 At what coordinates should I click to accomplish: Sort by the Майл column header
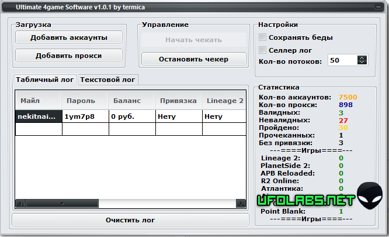point(38,101)
